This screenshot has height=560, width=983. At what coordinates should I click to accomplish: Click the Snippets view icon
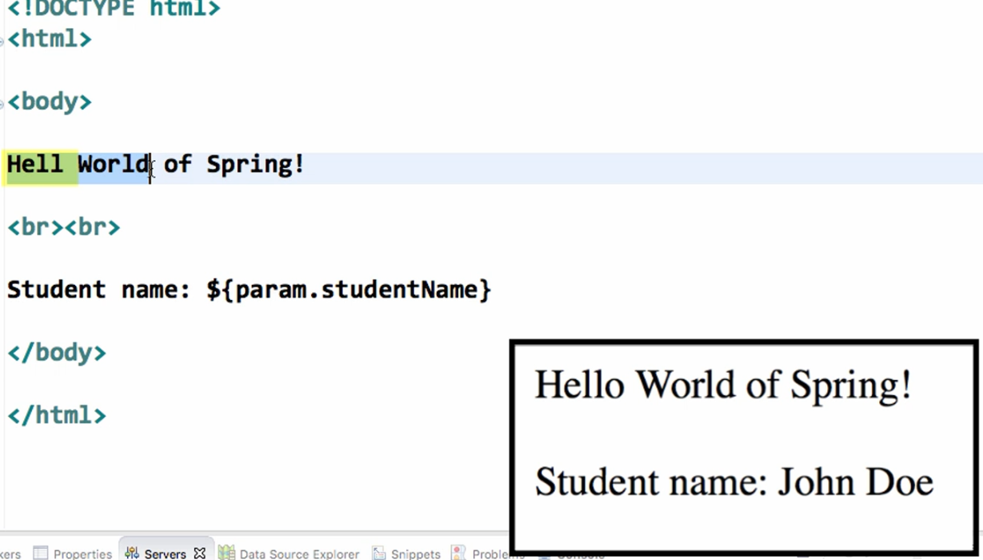(x=379, y=553)
